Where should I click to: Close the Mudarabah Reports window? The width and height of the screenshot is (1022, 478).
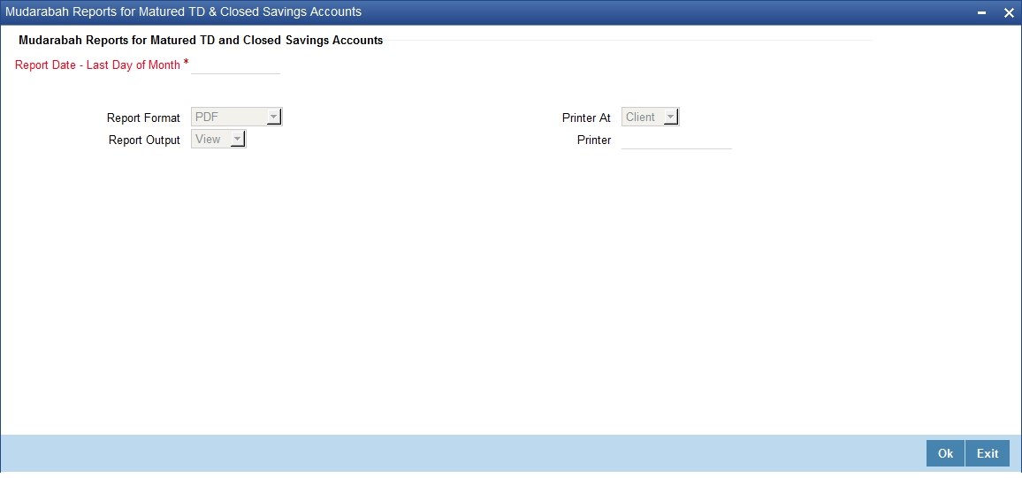[x=1008, y=13]
